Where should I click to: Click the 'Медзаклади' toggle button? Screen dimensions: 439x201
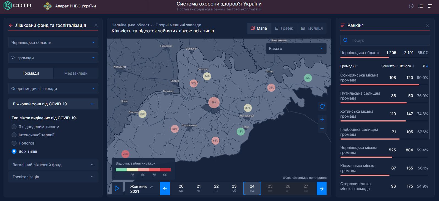coord(76,73)
